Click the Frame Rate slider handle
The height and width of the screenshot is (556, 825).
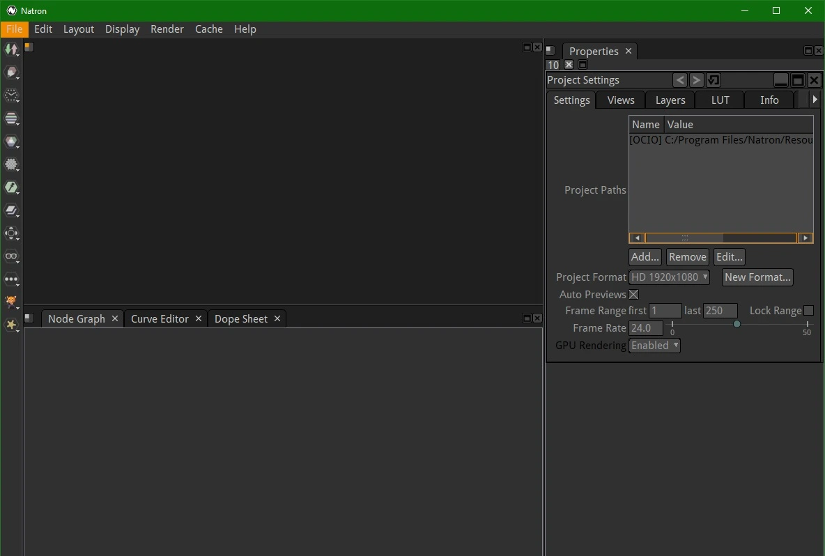(737, 324)
